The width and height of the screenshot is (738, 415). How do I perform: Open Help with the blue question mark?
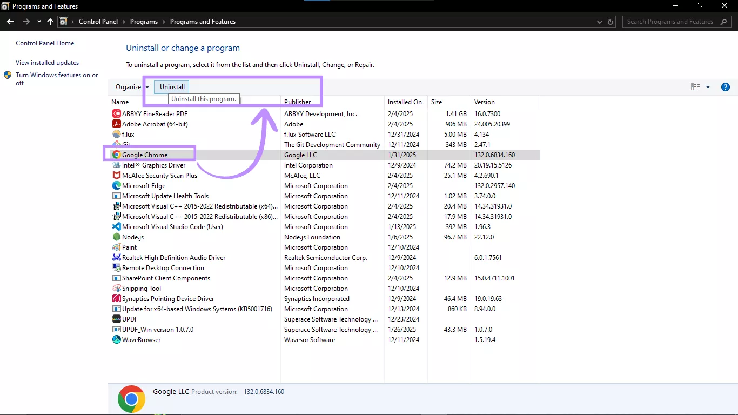tap(726, 87)
